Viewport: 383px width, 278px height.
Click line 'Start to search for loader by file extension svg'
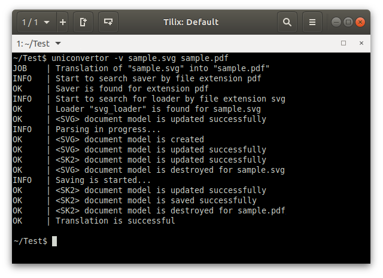click(x=170, y=99)
